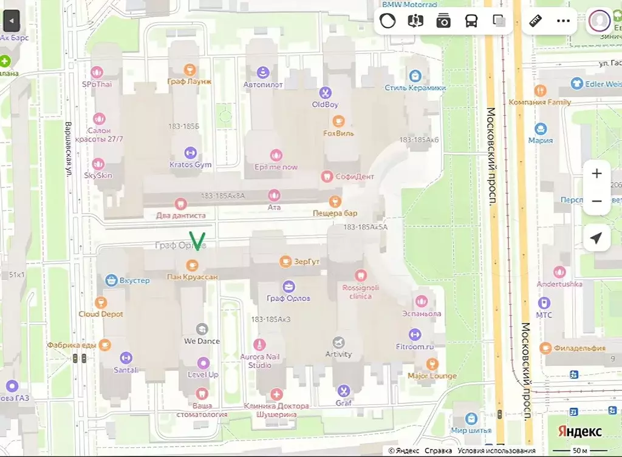Open the Ата salon marker
622x457 pixels.
[274, 195]
